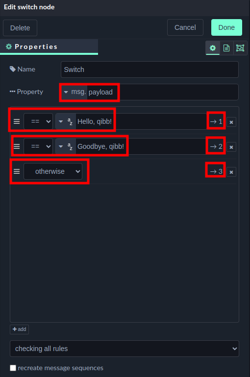Open the == operator dropdown for first rule
The height and width of the screenshot is (377, 250).
(38, 121)
